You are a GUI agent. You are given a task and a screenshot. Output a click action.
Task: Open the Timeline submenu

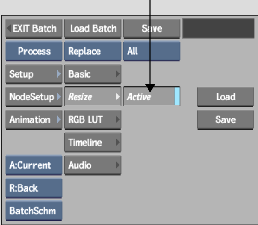pos(93,142)
